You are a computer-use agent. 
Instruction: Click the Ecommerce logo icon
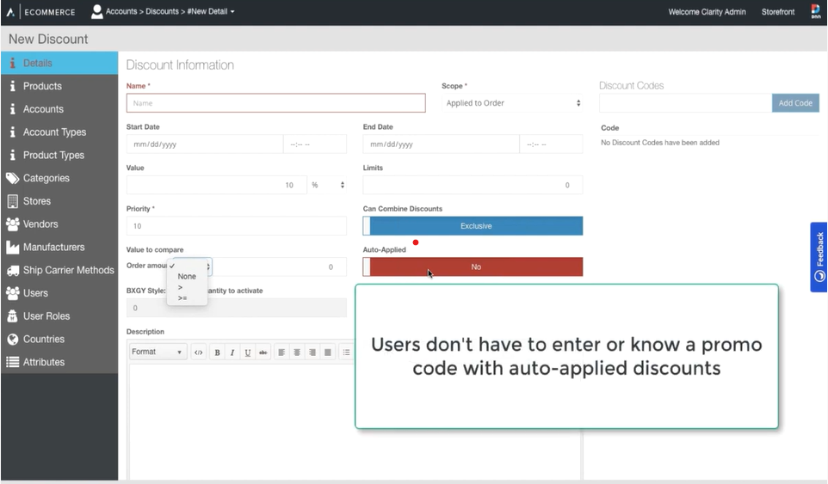(10, 11)
